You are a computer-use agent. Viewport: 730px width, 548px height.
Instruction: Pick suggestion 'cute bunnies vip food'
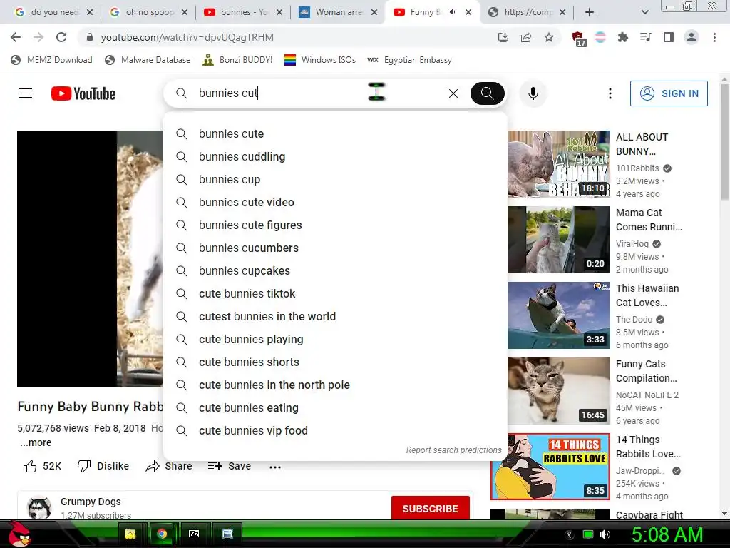(335, 430)
